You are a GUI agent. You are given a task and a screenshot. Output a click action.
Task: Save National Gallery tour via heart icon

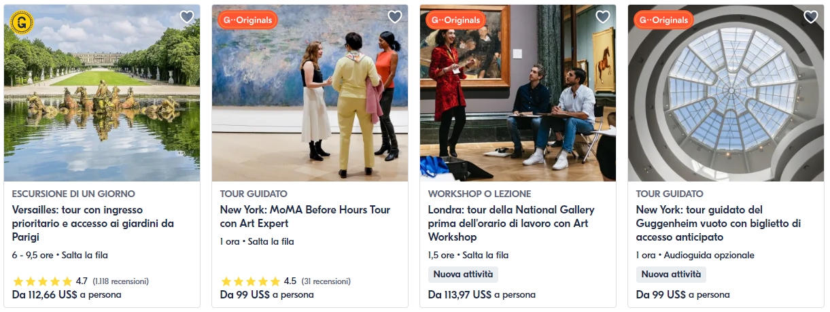pos(603,17)
